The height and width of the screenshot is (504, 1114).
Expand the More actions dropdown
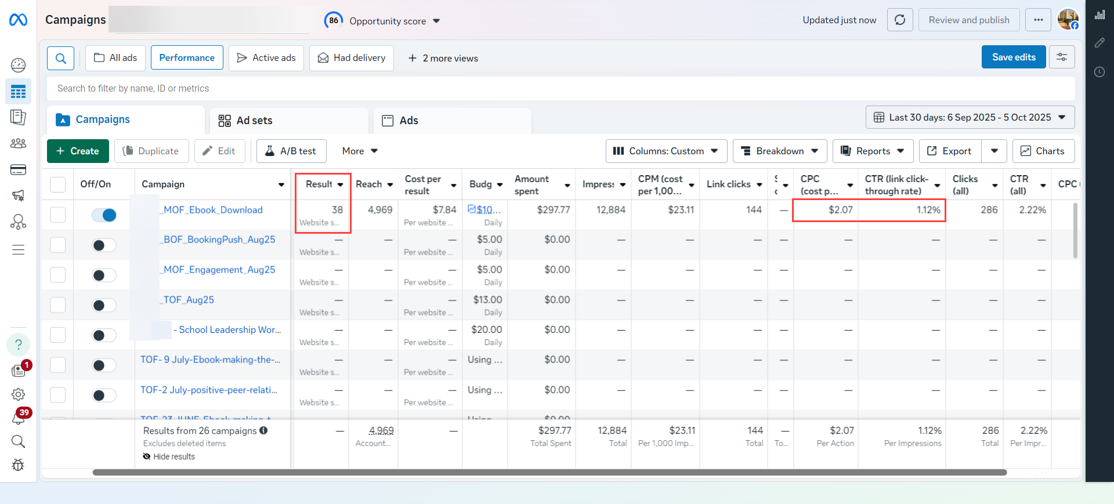(360, 151)
